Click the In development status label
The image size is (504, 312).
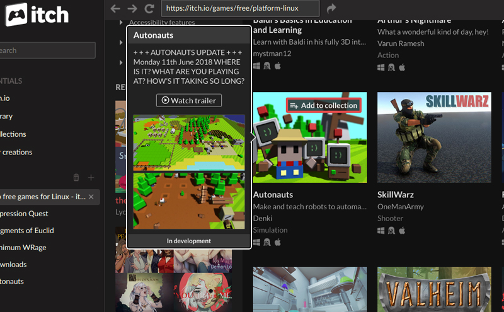(x=189, y=241)
